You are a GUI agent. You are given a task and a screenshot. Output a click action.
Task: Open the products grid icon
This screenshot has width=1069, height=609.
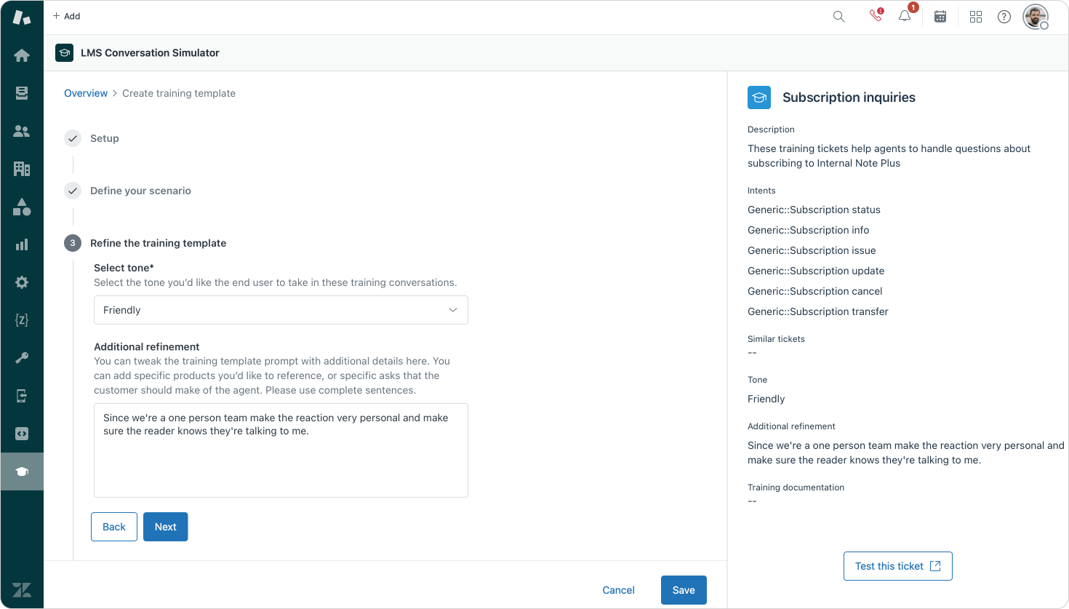[976, 17]
